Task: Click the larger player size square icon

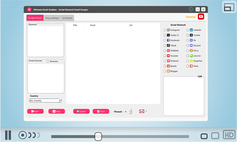Action: click(x=215, y=136)
